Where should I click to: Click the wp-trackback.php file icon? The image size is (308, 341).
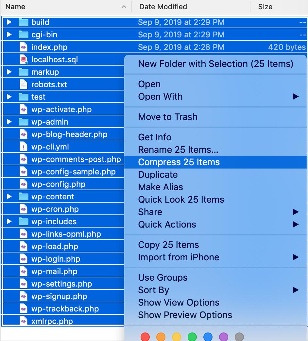click(x=24, y=309)
